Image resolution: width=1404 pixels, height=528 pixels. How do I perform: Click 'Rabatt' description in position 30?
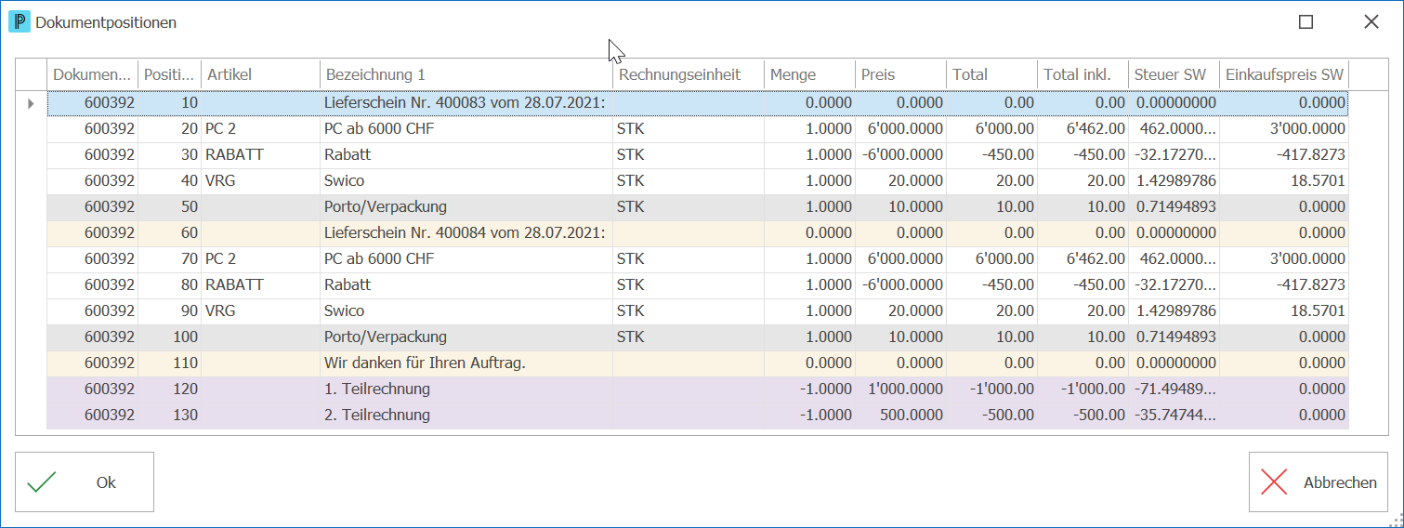[348, 155]
